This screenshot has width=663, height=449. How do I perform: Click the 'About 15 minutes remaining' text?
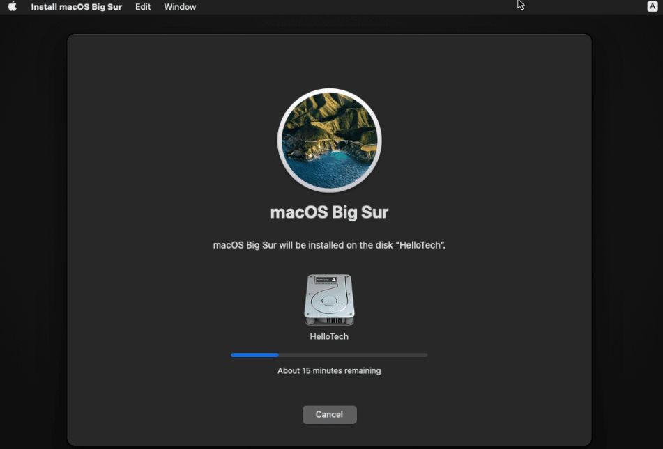coord(329,370)
